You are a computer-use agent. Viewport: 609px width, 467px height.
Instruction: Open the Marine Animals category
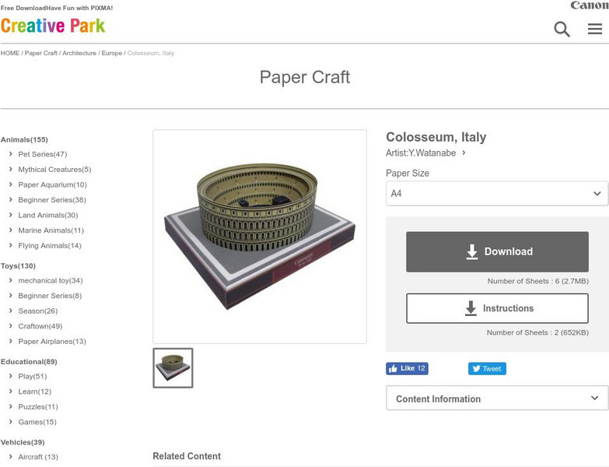click(x=51, y=230)
